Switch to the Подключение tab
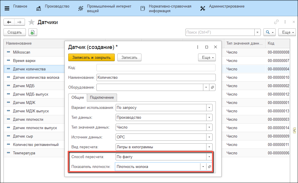Screen dimensions: 298x183 click(102, 98)
